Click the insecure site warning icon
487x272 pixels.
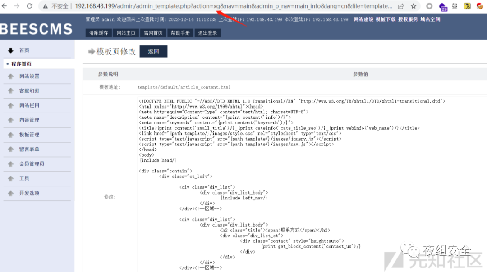pos(46,6)
